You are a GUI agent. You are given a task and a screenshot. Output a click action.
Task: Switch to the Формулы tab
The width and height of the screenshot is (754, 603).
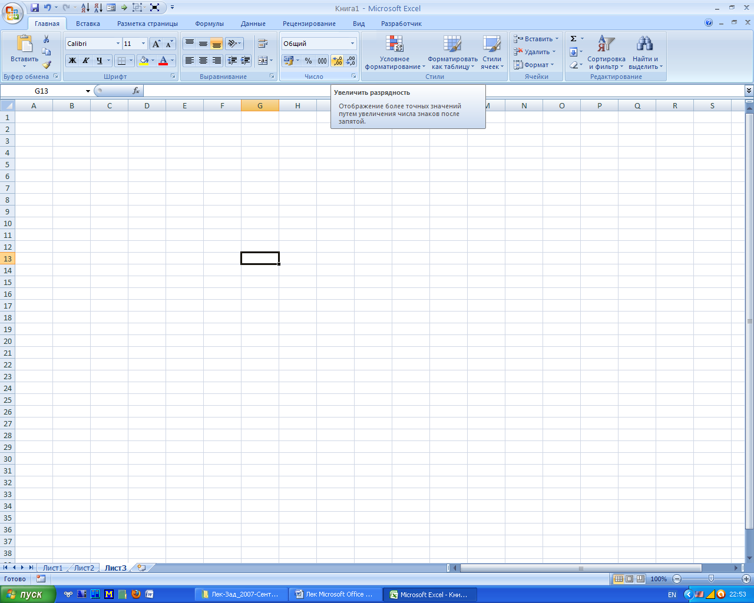[x=210, y=24]
